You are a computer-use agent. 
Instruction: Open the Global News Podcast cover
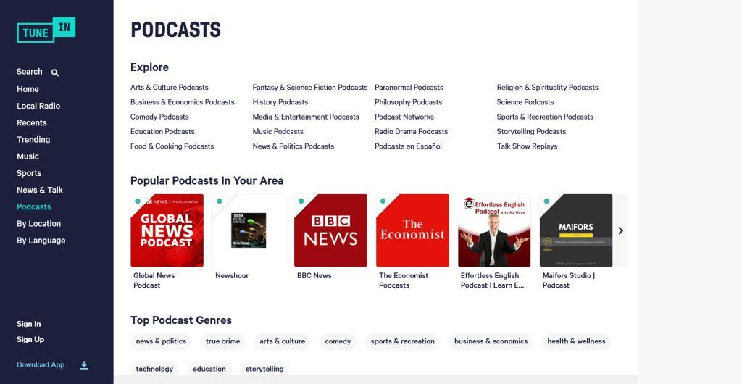click(167, 230)
